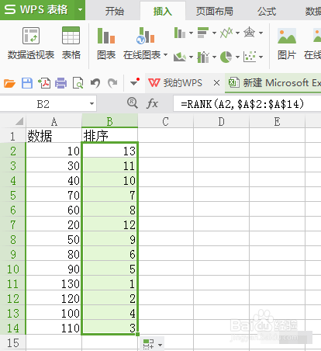Select cell with value 120
The height and width of the screenshot is (351, 321).
(x=53, y=298)
